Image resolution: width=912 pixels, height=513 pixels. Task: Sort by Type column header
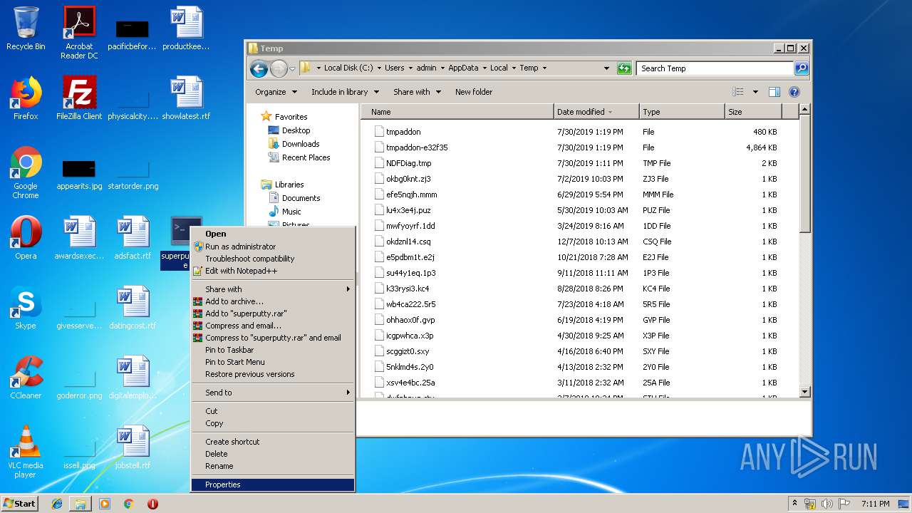point(681,112)
